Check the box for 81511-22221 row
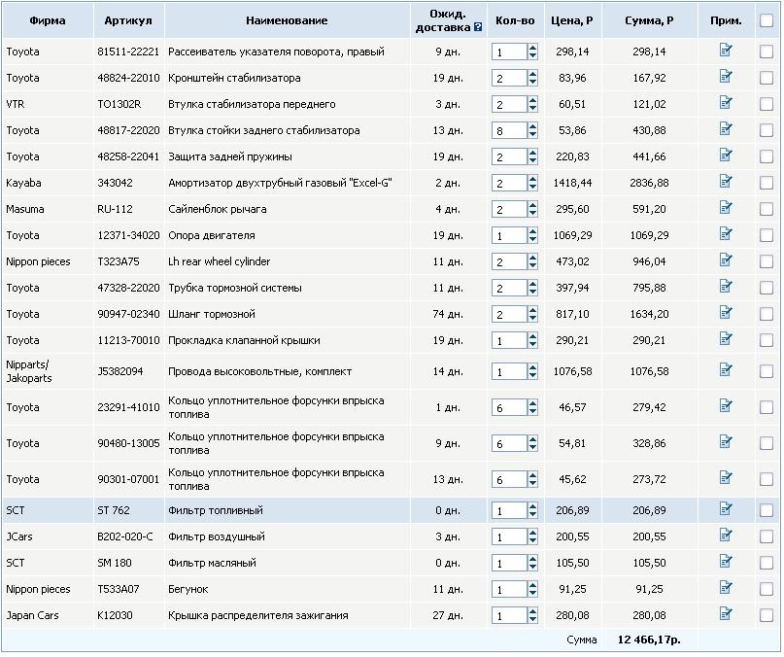The height and width of the screenshot is (657, 784). pos(766,52)
